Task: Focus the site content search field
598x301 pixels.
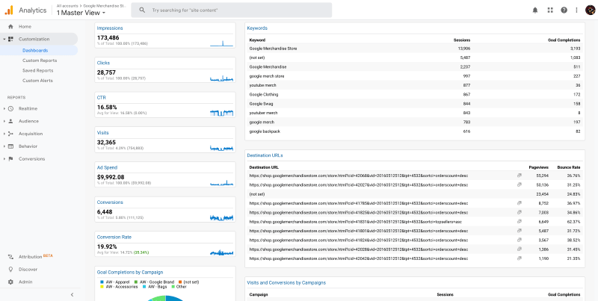Action: click(232, 10)
